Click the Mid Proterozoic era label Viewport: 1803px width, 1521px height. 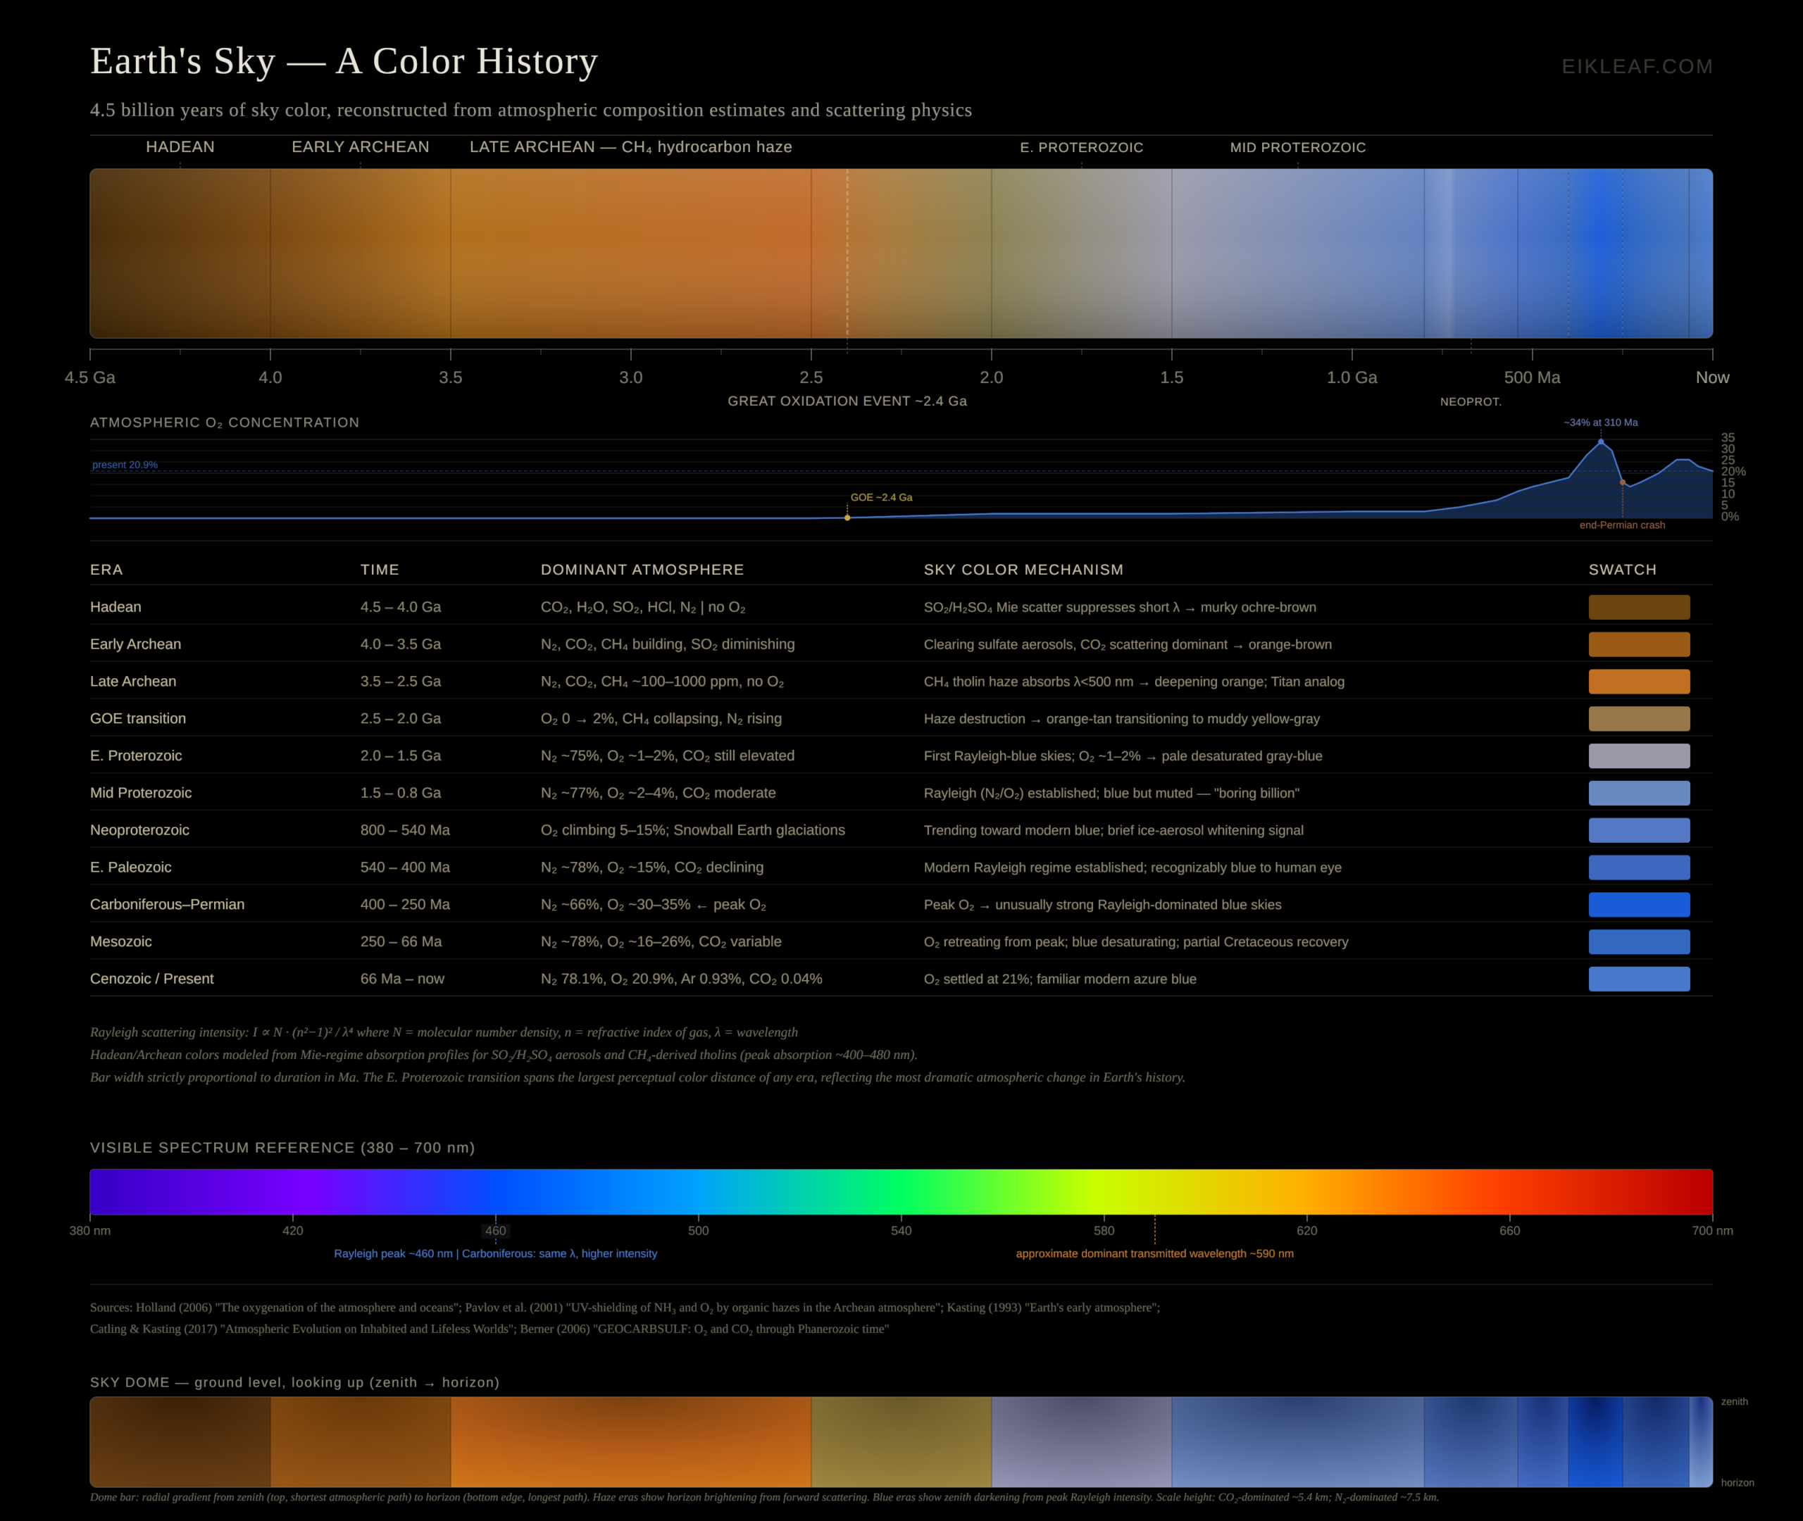coord(1297,147)
